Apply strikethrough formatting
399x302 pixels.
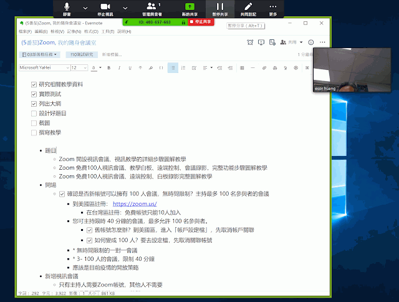(x=140, y=68)
